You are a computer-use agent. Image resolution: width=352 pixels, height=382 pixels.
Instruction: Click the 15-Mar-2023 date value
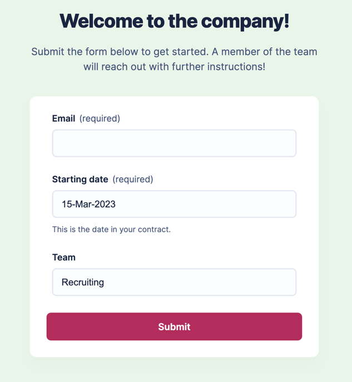[88, 204]
